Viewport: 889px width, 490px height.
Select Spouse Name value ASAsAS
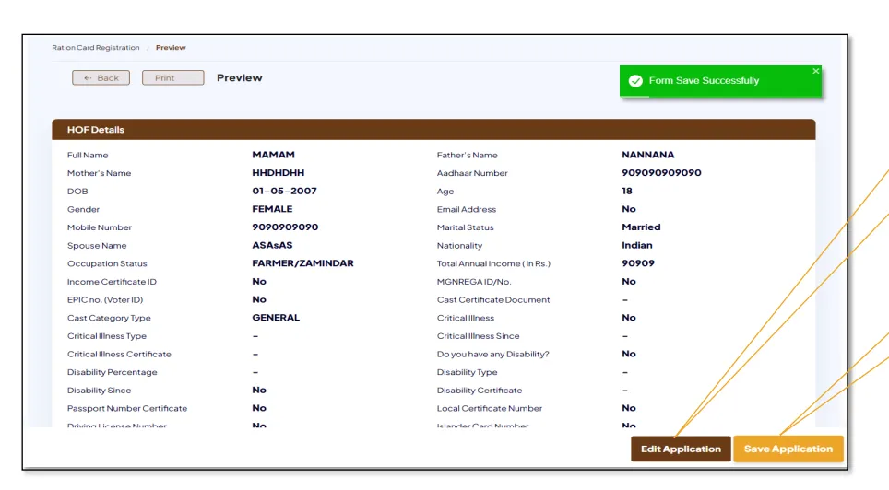coord(272,245)
